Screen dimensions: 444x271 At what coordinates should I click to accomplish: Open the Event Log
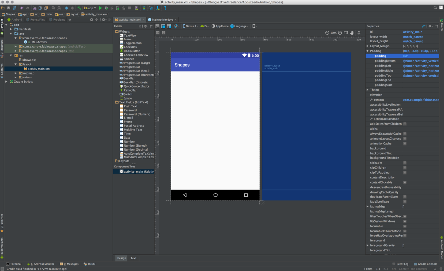click(401, 264)
